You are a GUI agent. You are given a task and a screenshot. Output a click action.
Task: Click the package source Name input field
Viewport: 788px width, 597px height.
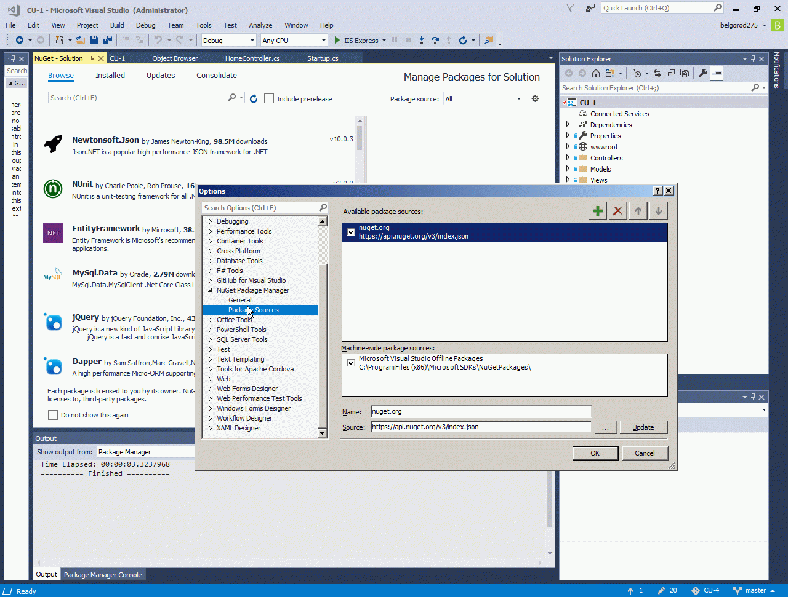pyautogui.click(x=481, y=412)
